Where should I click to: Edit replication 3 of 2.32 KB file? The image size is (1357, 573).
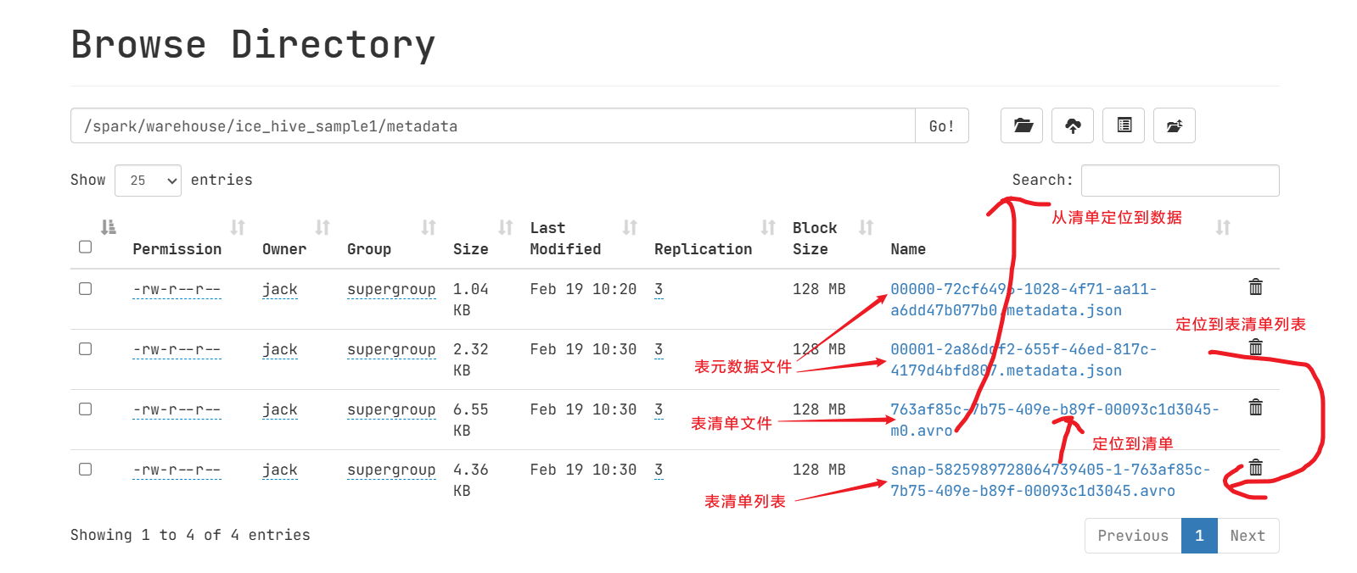click(659, 350)
